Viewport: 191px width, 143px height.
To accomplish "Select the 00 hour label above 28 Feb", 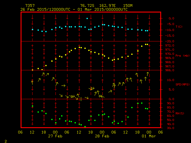I will click(102, 132).
